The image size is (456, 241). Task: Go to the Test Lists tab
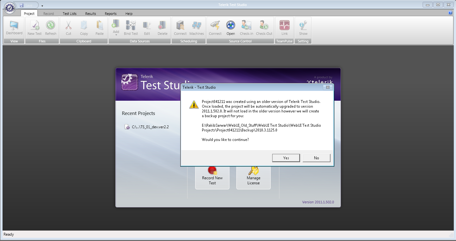pos(69,14)
